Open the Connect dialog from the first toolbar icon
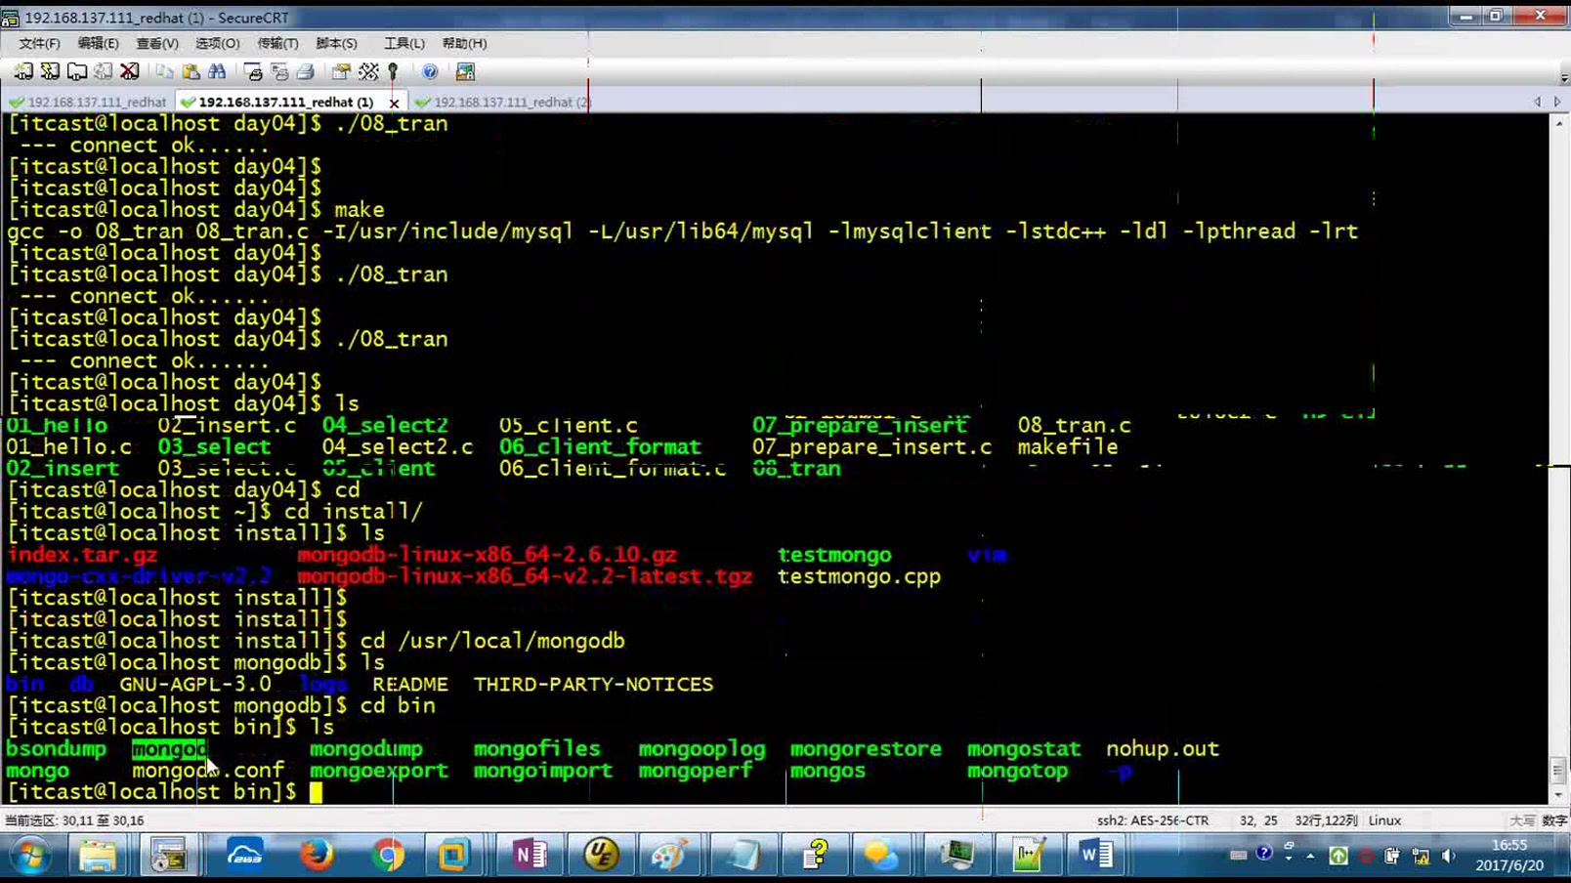 24,70
